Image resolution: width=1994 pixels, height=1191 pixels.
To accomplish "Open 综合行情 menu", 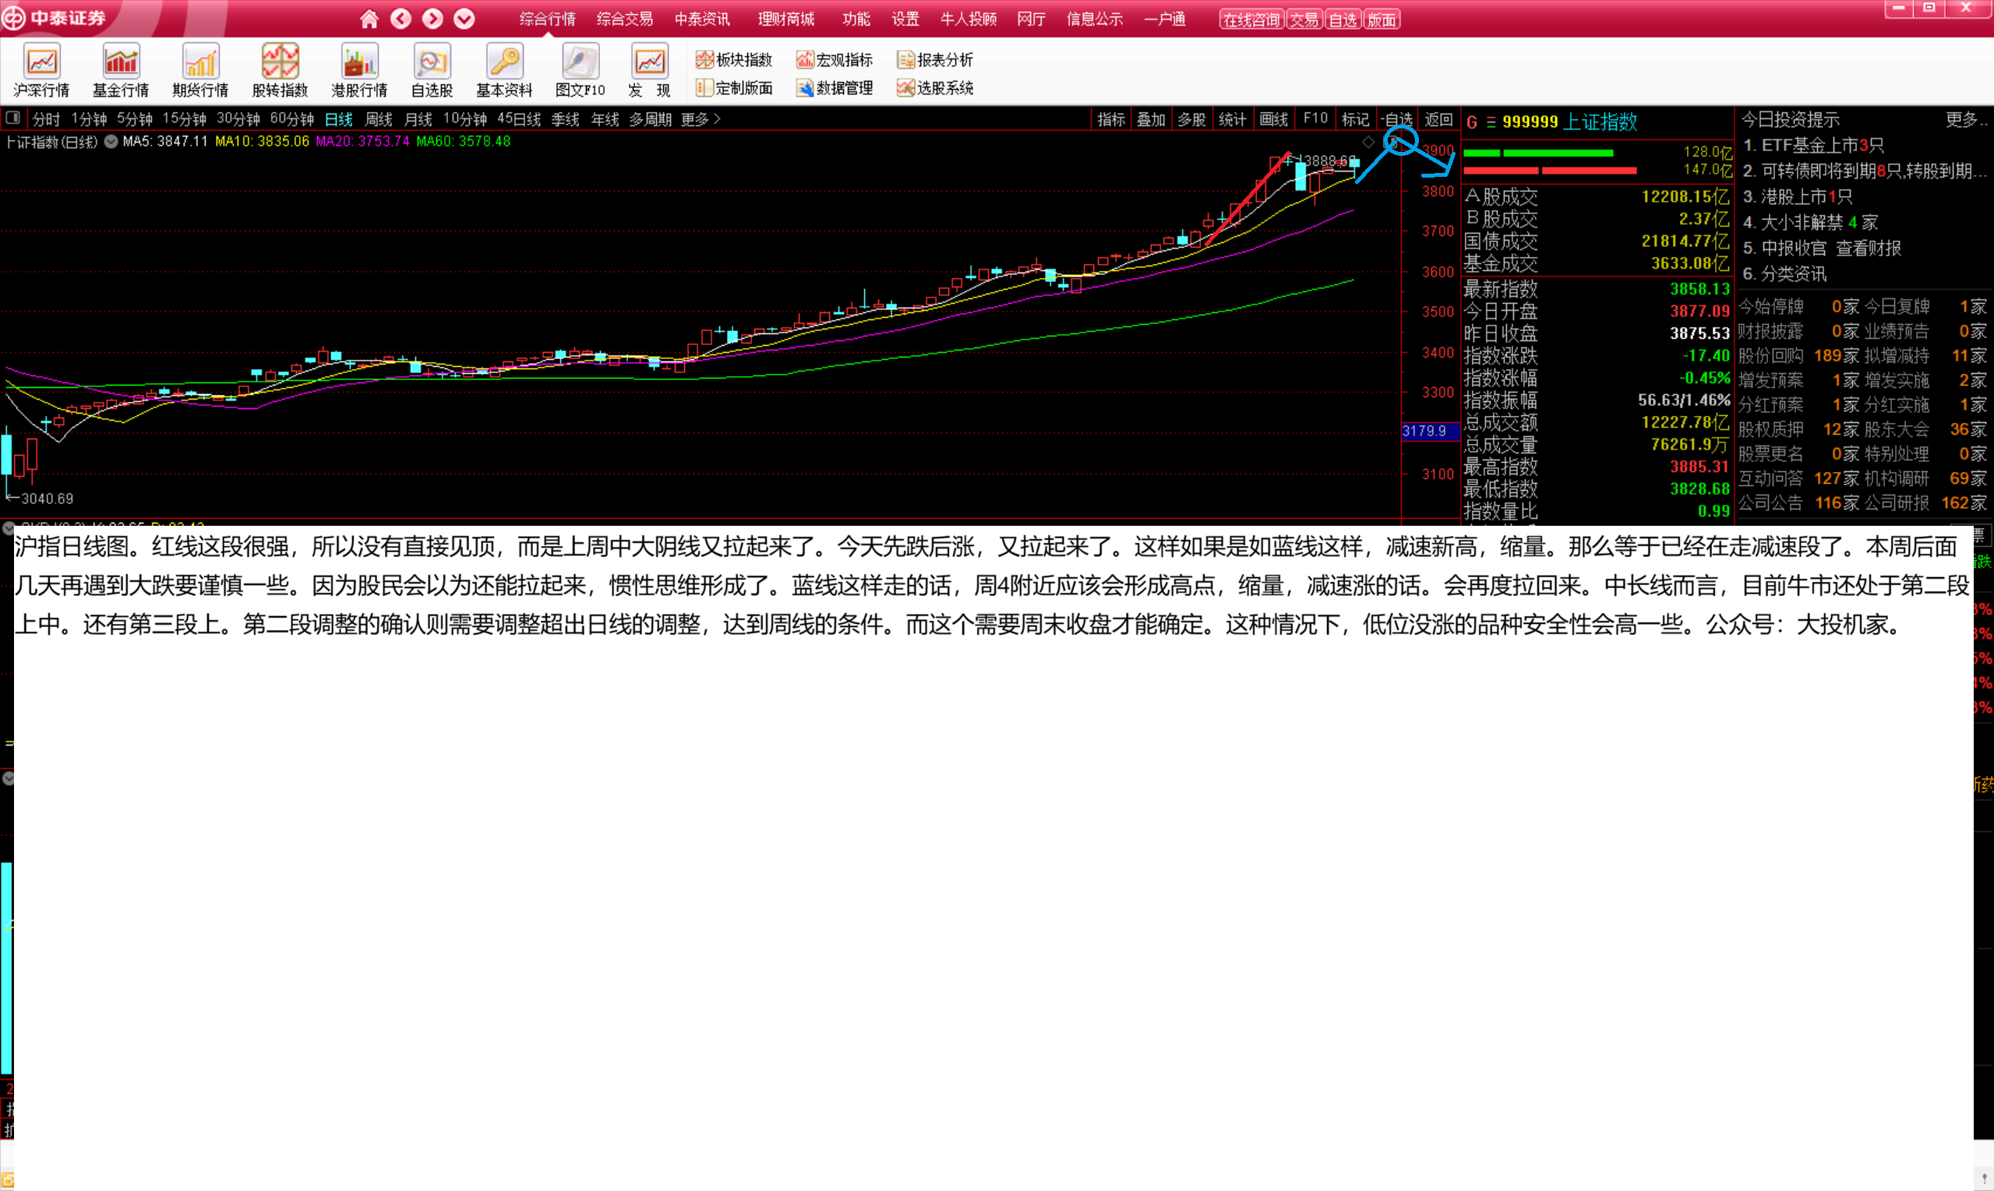I will pos(548,19).
